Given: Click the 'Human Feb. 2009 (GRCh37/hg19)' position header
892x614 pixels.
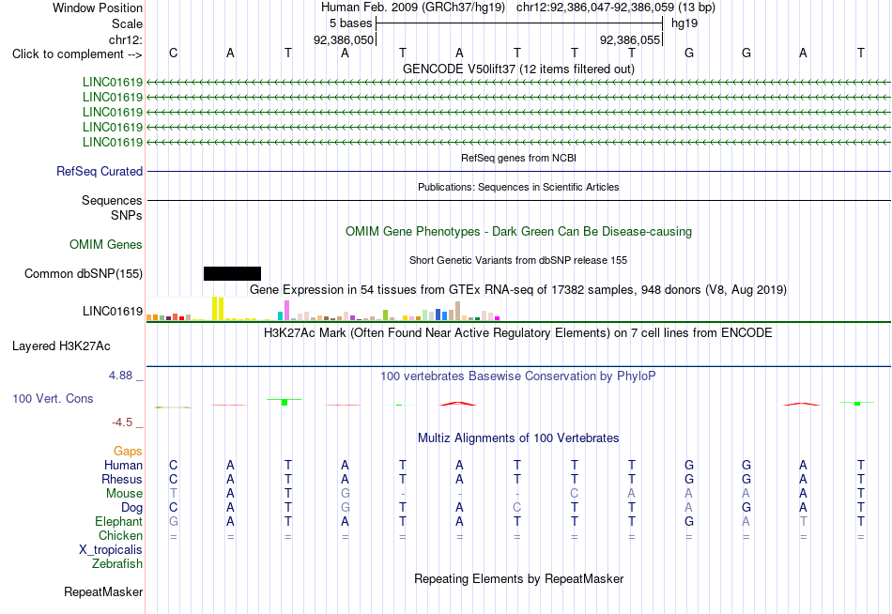Looking at the screenshot, I should 413,8.
